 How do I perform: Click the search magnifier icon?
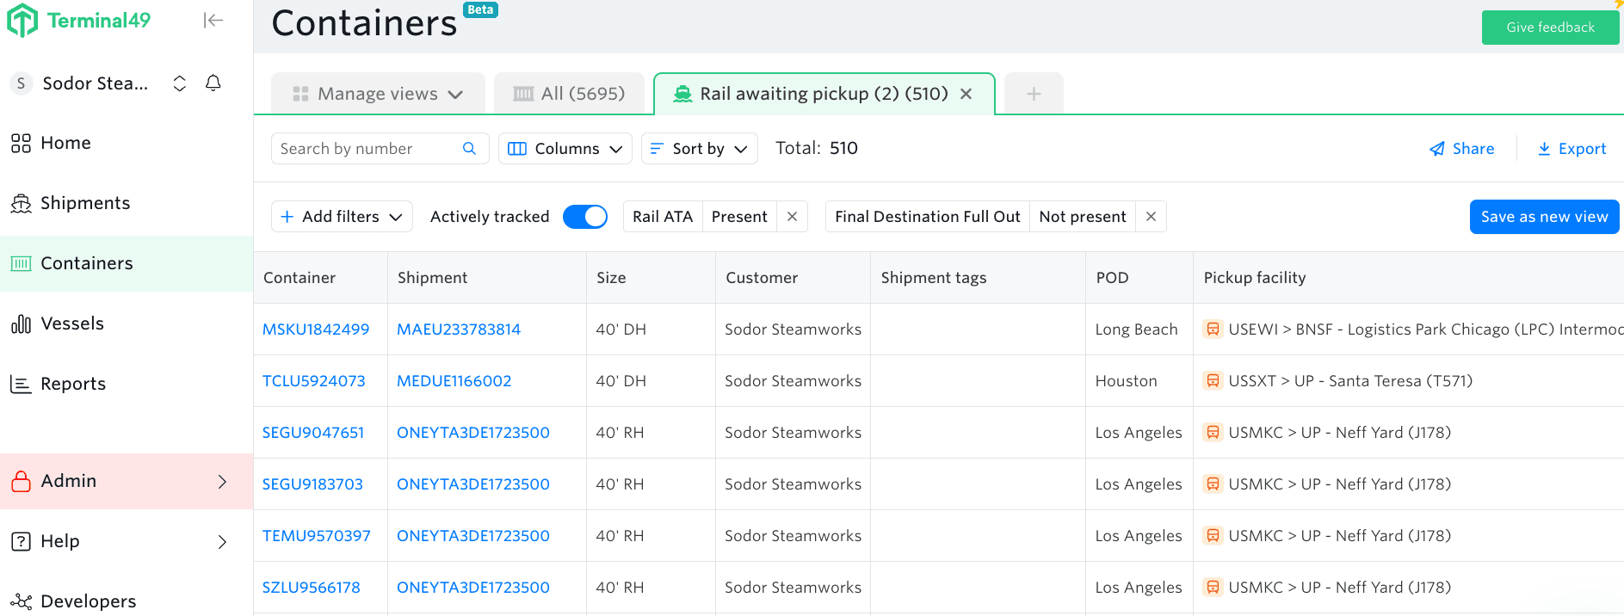[469, 149]
